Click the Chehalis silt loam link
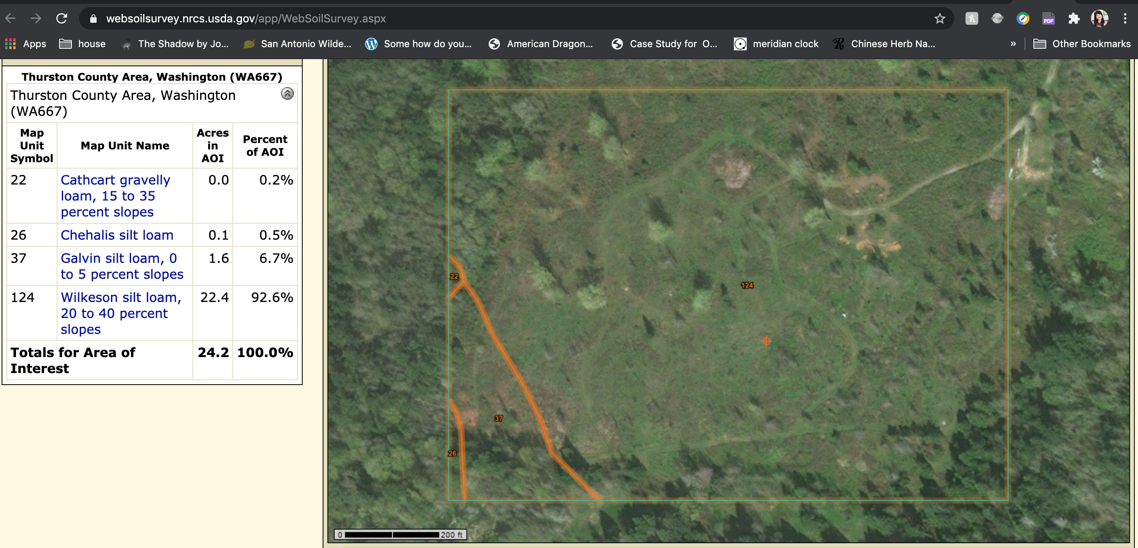The image size is (1138, 548). [117, 235]
